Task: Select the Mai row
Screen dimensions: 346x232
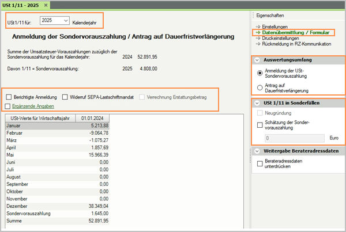Action: pyautogui.click(x=57, y=155)
